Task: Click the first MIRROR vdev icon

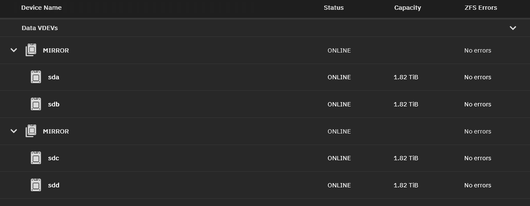Action: point(31,50)
